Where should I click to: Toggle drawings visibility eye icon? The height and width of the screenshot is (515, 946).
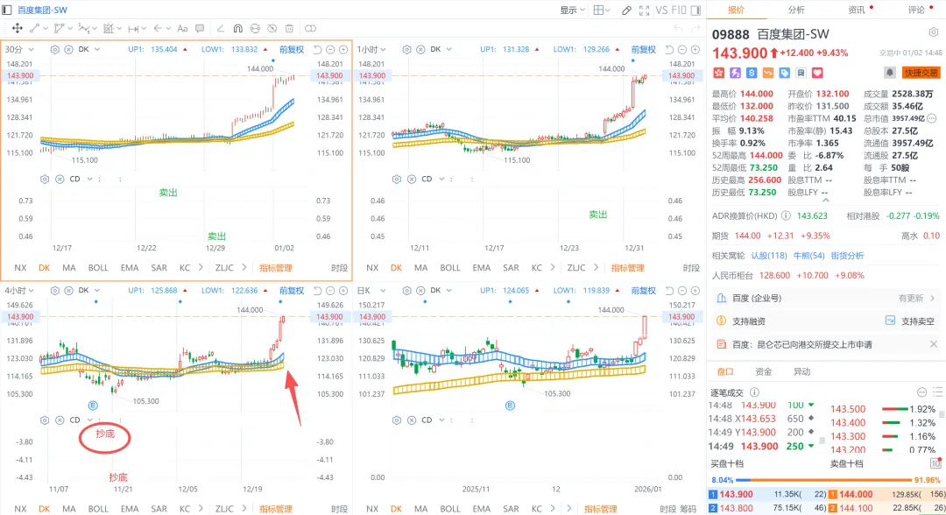(x=272, y=28)
